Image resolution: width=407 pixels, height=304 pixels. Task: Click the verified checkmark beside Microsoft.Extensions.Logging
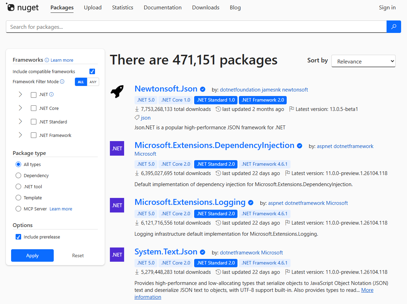pyautogui.click(x=251, y=203)
